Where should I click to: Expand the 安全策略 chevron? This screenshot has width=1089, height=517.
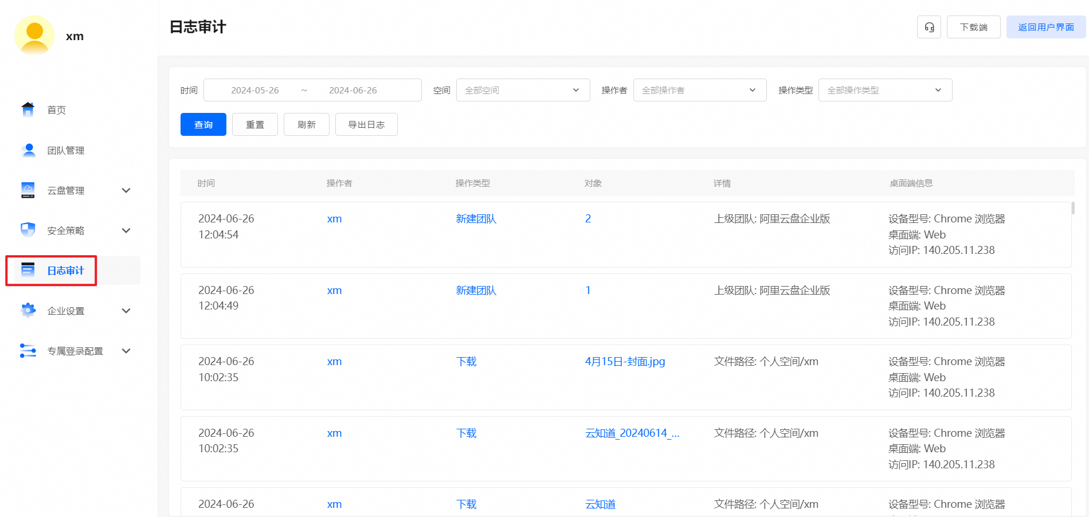tap(127, 230)
